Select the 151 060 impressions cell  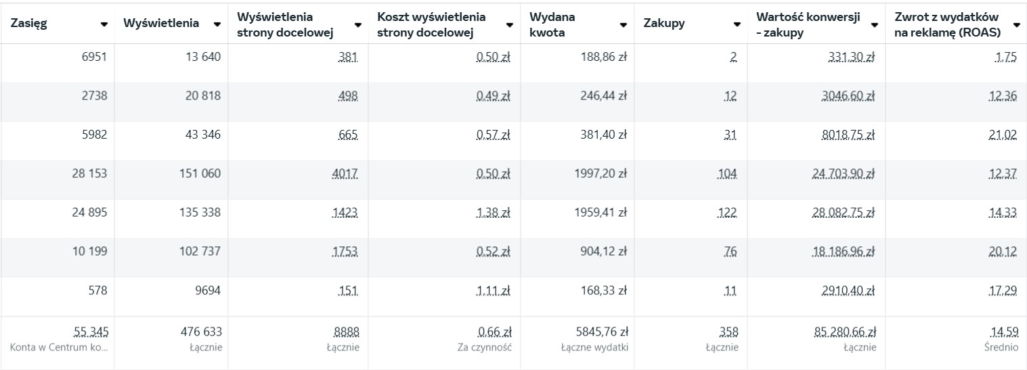(x=198, y=175)
